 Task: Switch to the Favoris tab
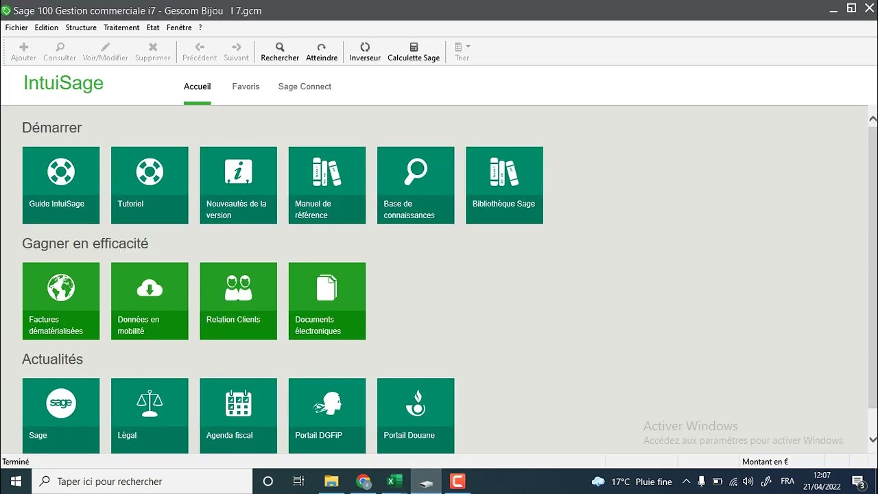[246, 86]
